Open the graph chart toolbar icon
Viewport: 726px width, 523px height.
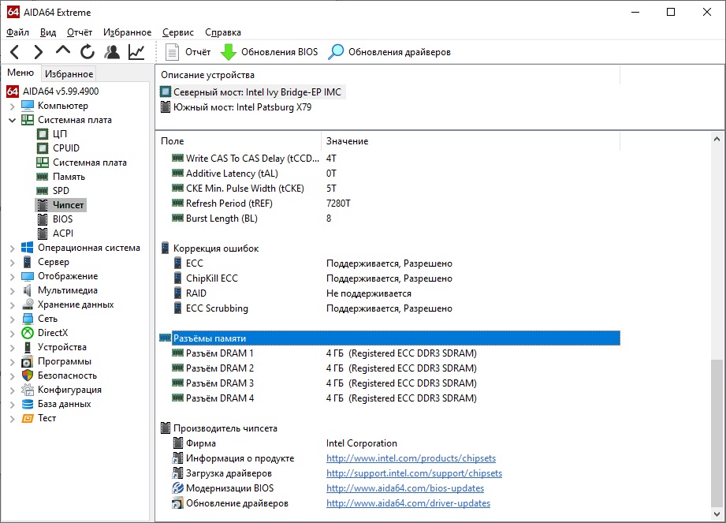coord(136,52)
